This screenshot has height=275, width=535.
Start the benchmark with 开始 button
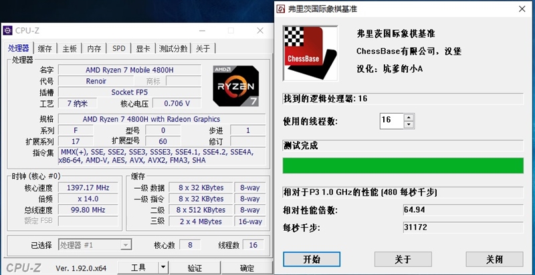(x=312, y=260)
